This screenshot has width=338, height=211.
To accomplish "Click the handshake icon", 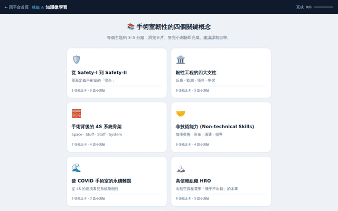I will pos(181,113).
